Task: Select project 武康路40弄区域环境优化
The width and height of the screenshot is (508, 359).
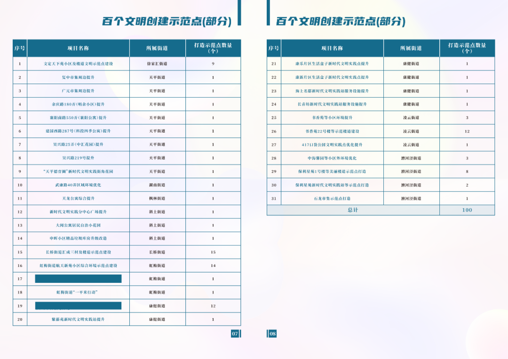Action: (x=78, y=185)
